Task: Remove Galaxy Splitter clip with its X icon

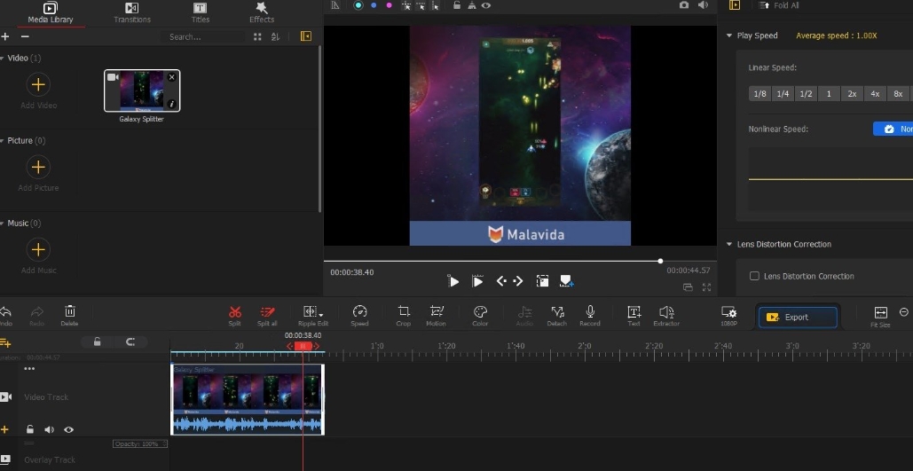Action: pyautogui.click(x=171, y=77)
